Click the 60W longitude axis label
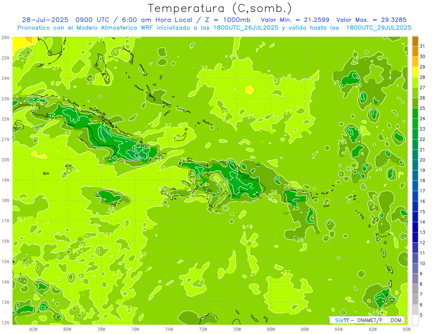The image size is (432, 334). tap(406, 329)
